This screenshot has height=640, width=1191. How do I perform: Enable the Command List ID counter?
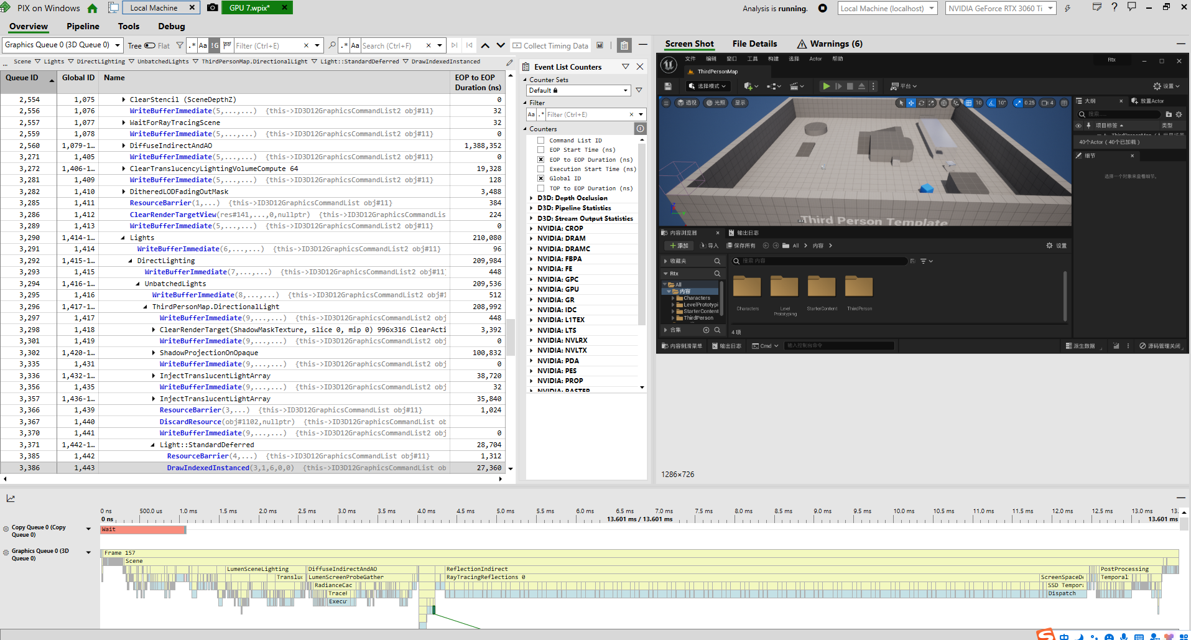[x=541, y=141]
